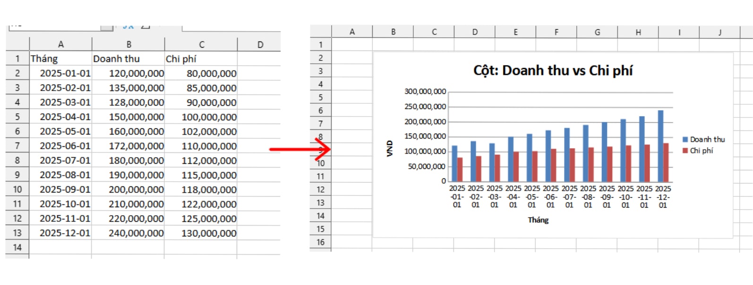Select cell containing 150,000,000
The image size is (753, 285).
pos(128,117)
